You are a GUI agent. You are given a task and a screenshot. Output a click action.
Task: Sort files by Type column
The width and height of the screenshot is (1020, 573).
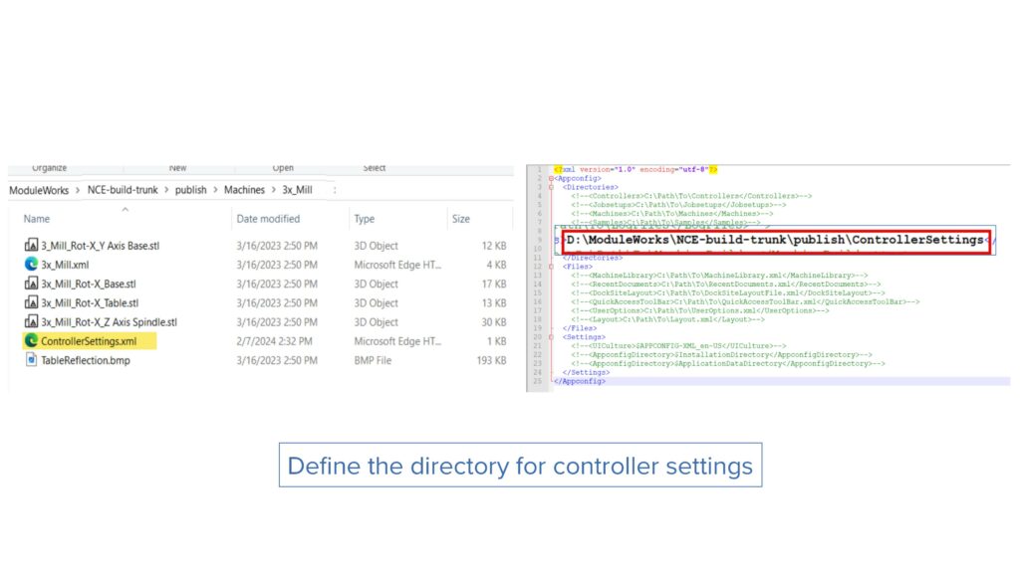(x=365, y=219)
